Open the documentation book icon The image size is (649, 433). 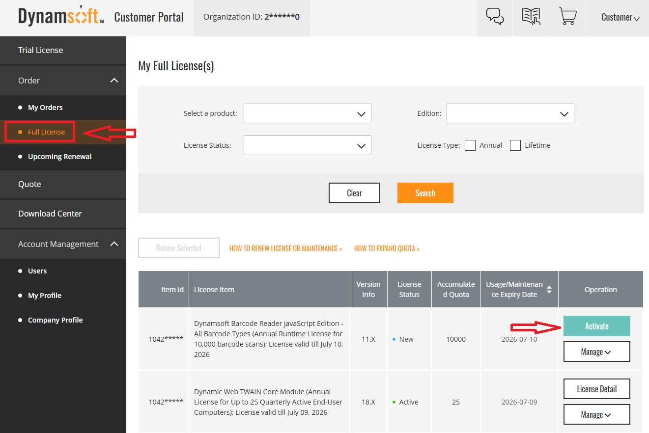coord(531,17)
